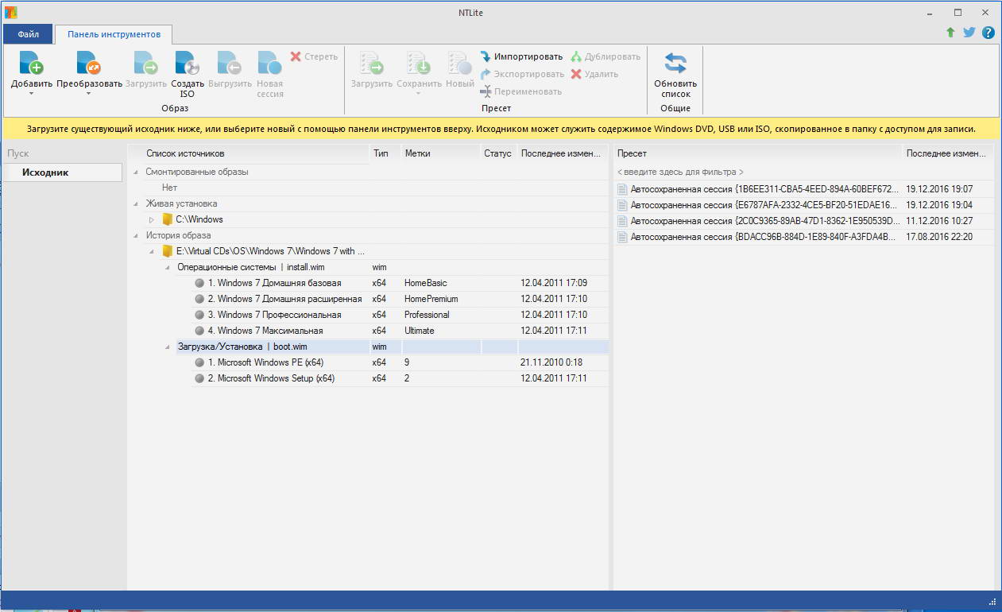The width and height of the screenshot is (1002, 612).
Task: Select autosaved session {E6787AFA-2332
Action: 803,205
